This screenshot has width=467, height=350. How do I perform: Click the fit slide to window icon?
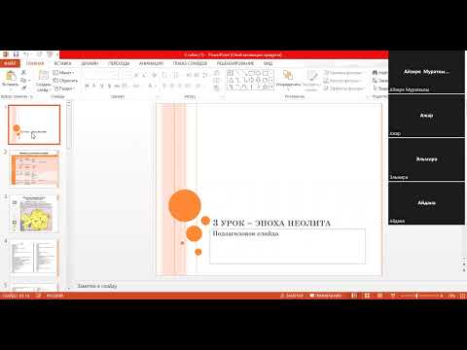click(463, 296)
